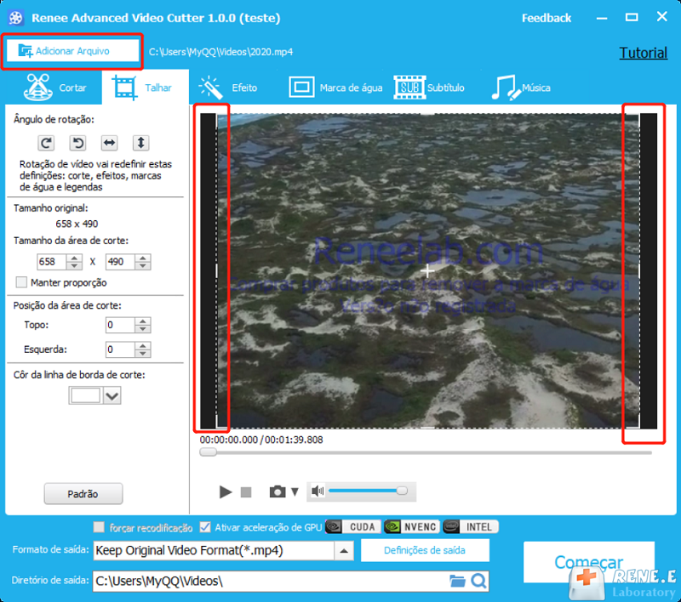This screenshot has width=681, height=602.
Task: Open the Tutorial link
Action: pyautogui.click(x=644, y=53)
